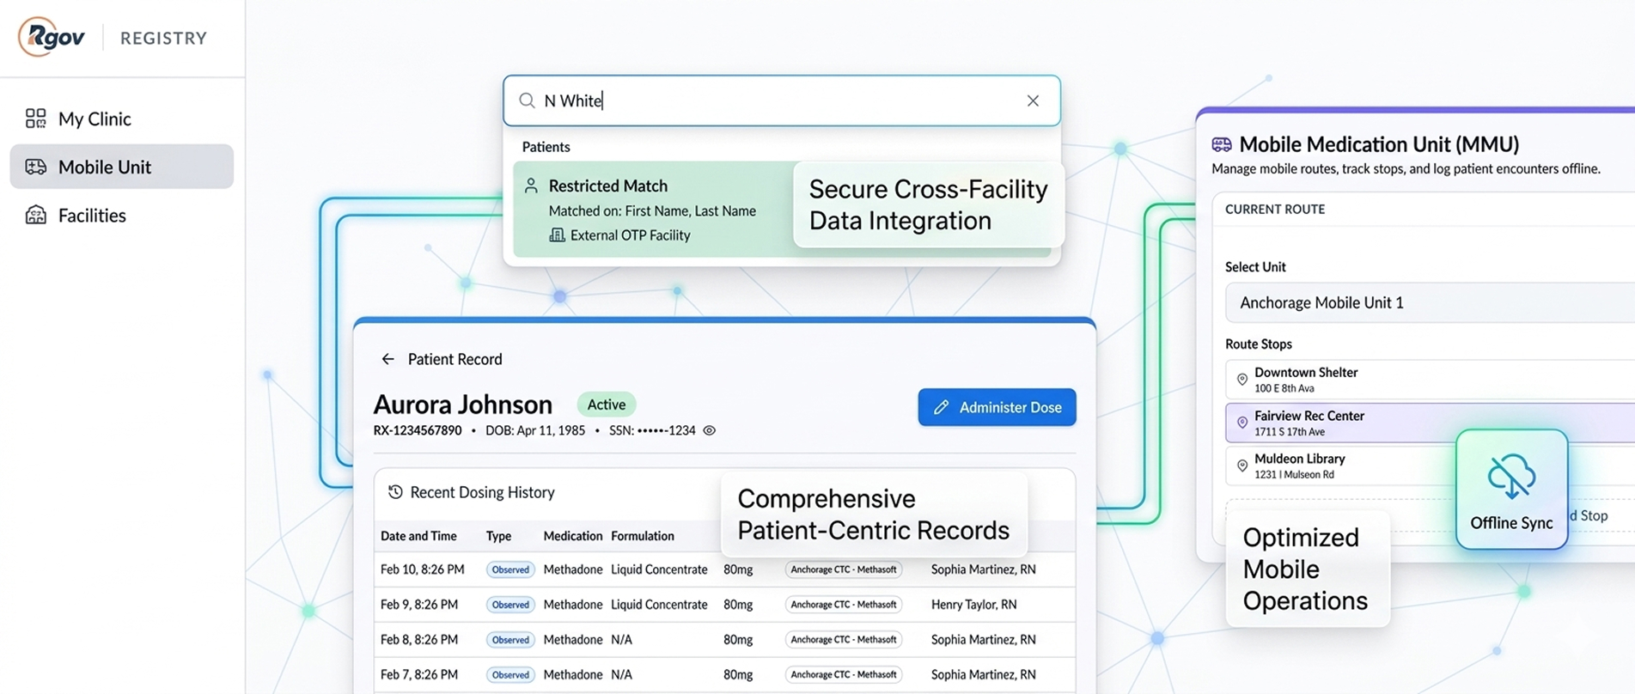The width and height of the screenshot is (1635, 694).
Task: Click the Muldeon Library location pin icon
Action: pyautogui.click(x=1242, y=466)
